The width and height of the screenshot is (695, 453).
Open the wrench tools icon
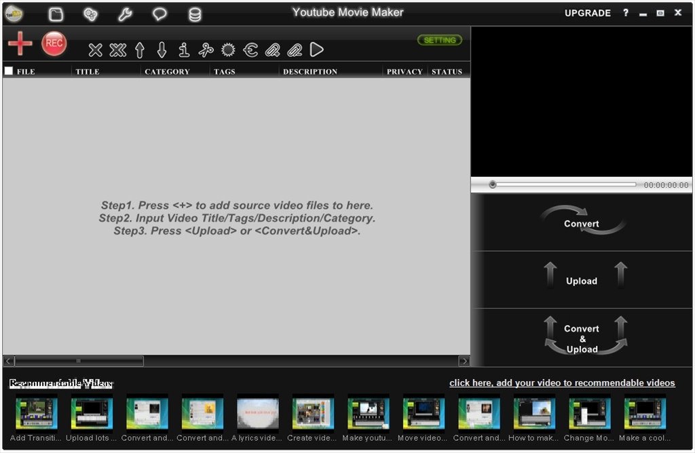(125, 15)
